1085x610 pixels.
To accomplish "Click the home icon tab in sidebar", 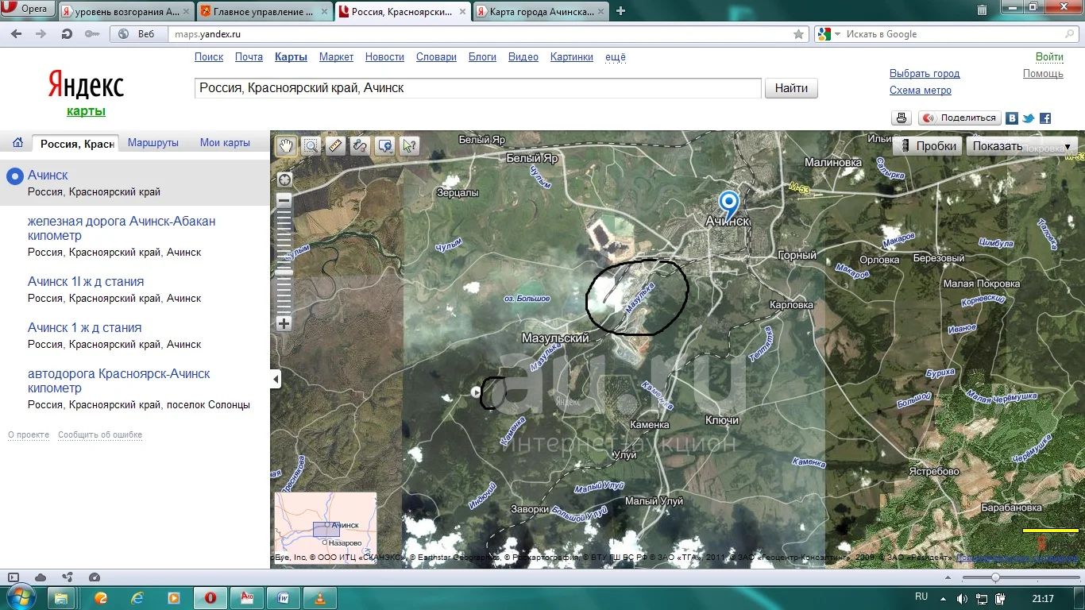I will tap(17, 143).
